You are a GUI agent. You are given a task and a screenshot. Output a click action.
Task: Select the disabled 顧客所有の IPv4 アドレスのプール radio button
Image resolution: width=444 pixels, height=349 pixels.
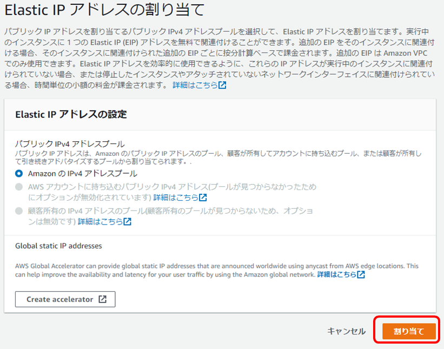19,211
